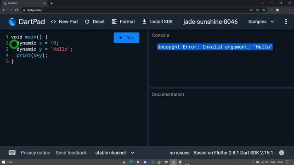Viewport: 294px width, 165px height.
Task: Click the Format lines icon
Action: (x=114, y=22)
